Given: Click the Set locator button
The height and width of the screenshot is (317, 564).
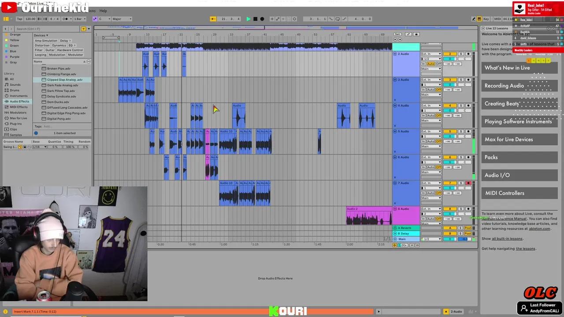Looking at the screenshot, I should point(397,34).
